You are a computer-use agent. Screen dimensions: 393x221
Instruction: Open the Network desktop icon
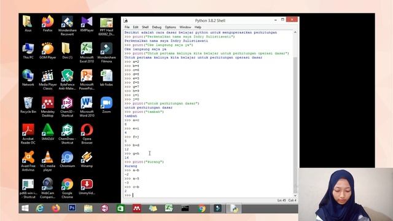click(28, 78)
